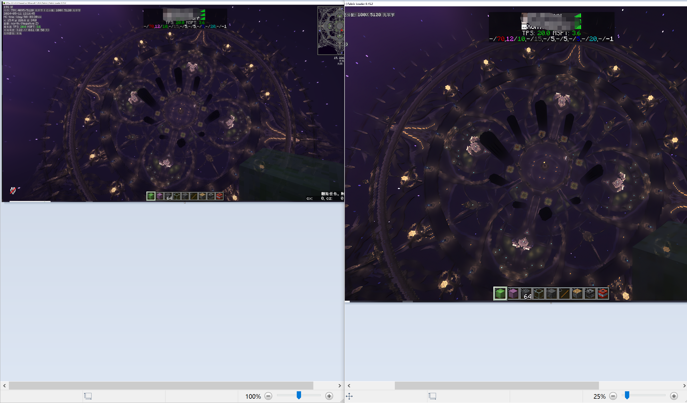Click XPlus app icon in left title bar
This screenshot has height=403, width=687.
[4, 3]
